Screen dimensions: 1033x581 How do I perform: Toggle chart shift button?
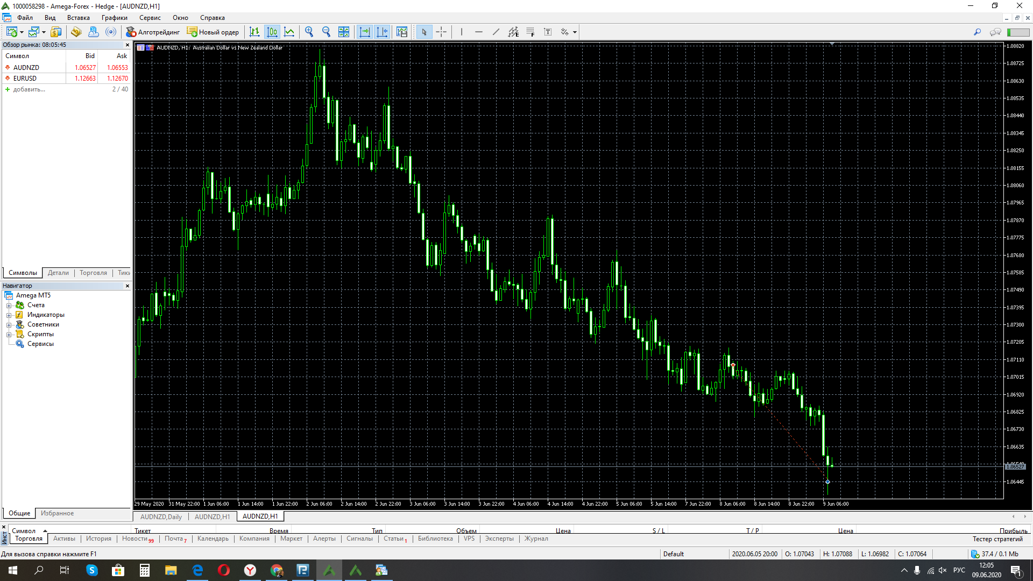tap(382, 32)
